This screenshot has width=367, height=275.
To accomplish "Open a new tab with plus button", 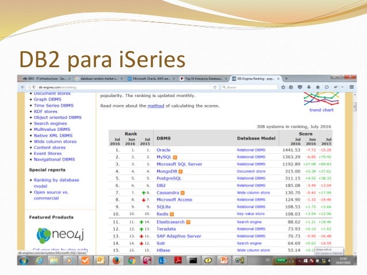I will 286,79.
